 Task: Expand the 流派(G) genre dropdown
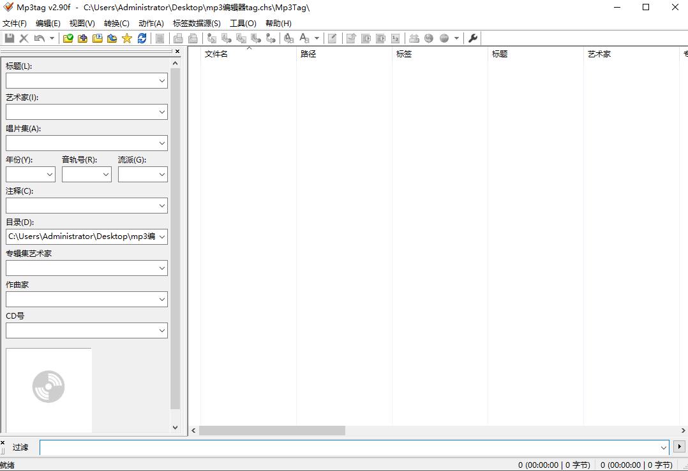point(161,175)
